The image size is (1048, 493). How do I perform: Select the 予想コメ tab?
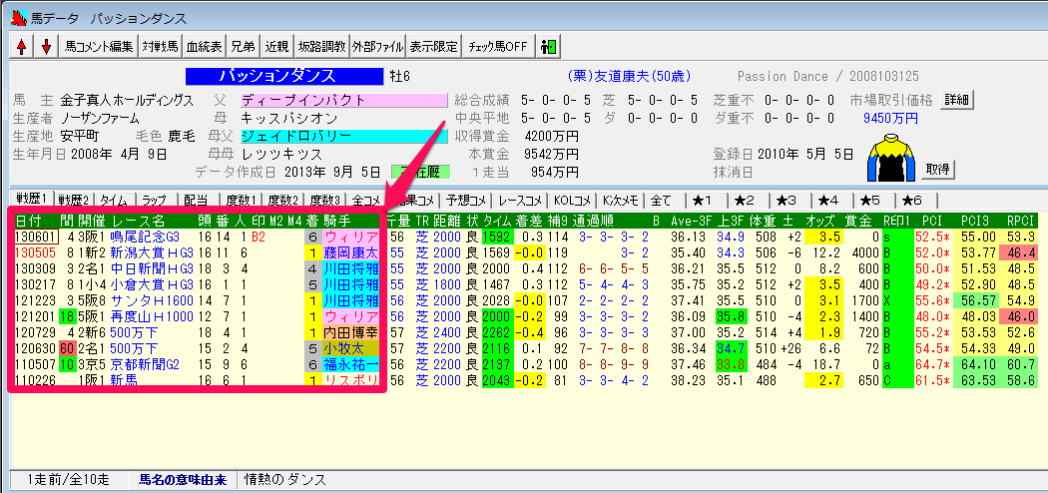pos(467,200)
